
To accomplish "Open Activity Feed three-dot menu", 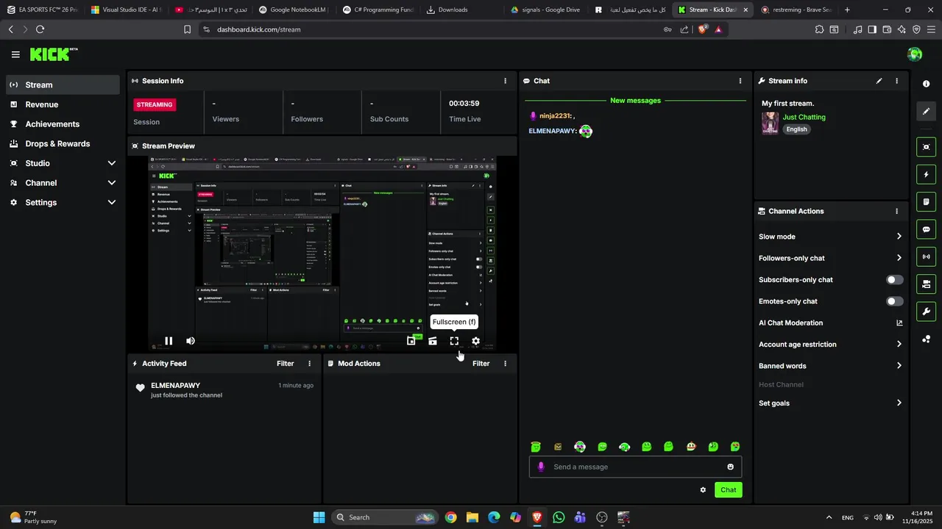I will [x=309, y=364].
